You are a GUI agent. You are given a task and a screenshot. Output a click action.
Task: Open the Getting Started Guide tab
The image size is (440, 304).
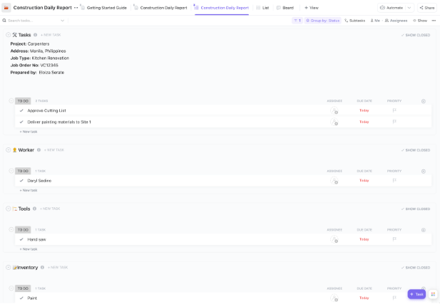103,8
